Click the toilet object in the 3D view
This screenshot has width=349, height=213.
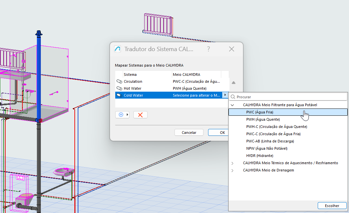pyautogui.click(x=25, y=200)
